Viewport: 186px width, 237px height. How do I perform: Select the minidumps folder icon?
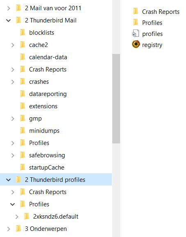click(23, 130)
